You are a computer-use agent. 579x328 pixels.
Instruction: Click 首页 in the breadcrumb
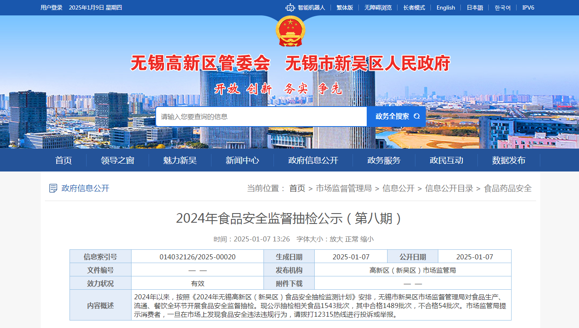tap(297, 188)
